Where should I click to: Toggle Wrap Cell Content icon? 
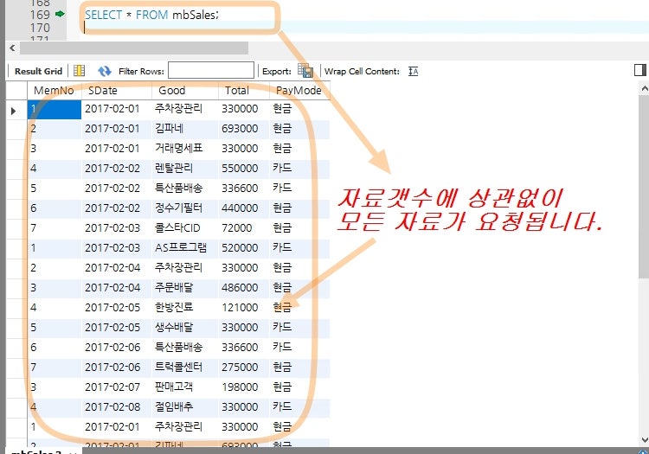click(x=413, y=71)
